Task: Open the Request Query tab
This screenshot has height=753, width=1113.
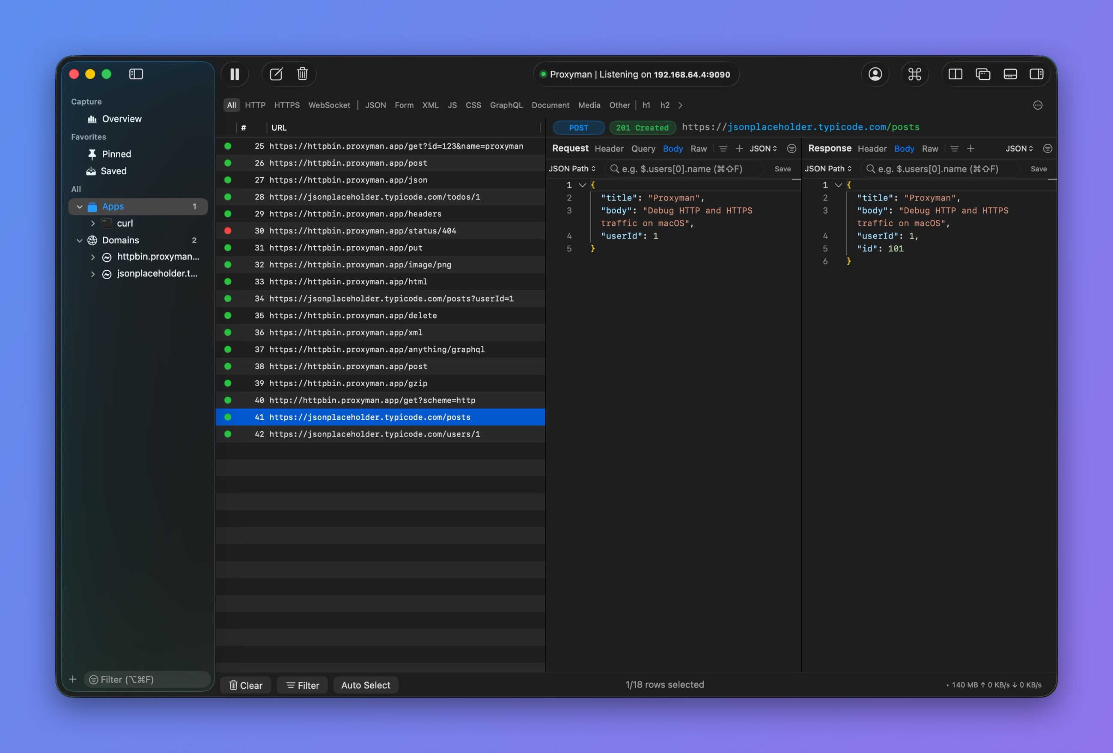Action: click(643, 149)
